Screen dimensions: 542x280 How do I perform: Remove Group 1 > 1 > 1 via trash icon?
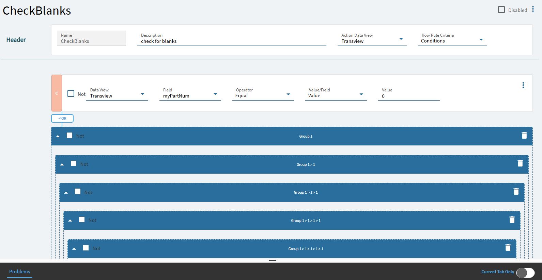click(x=516, y=192)
